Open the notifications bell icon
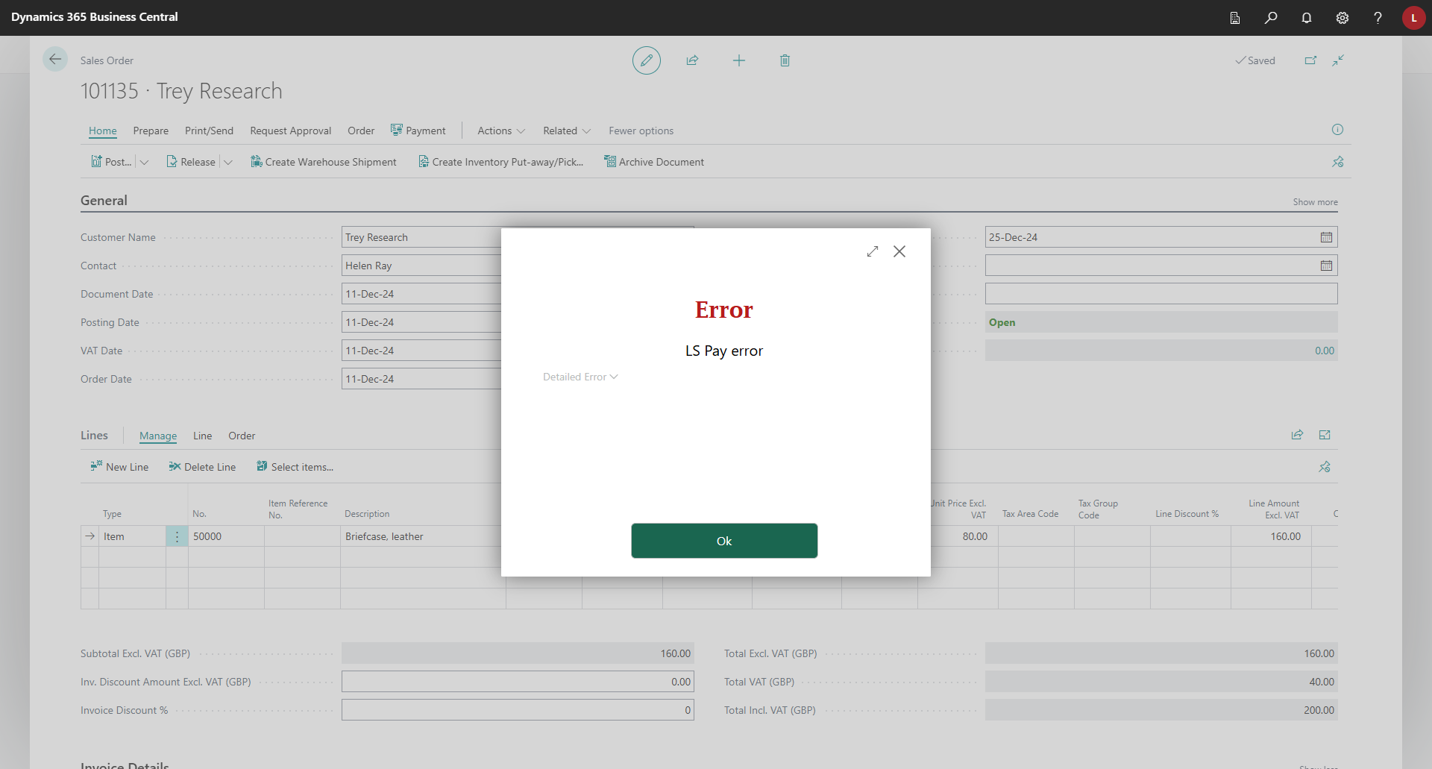The image size is (1432, 769). pos(1307,18)
